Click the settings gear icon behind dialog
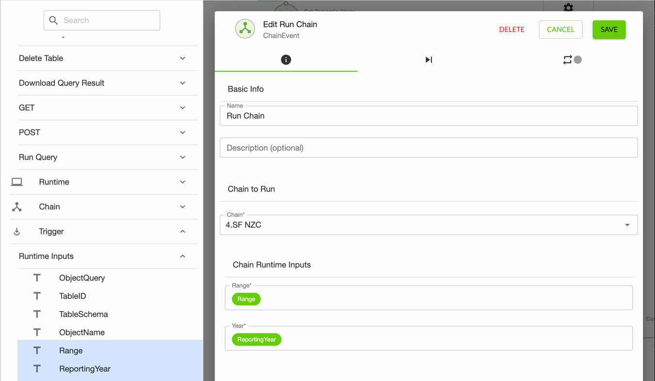The width and height of the screenshot is (655, 381). pos(568,7)
